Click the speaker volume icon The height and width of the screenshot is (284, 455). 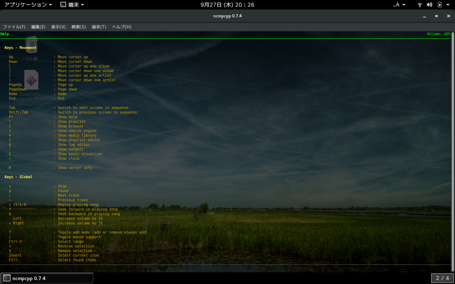click(429, 5)
